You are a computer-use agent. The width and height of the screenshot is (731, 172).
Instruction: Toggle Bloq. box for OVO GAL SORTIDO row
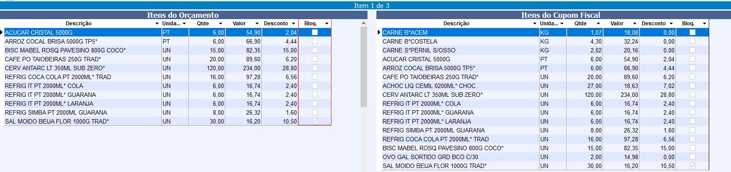pos(692,157)
